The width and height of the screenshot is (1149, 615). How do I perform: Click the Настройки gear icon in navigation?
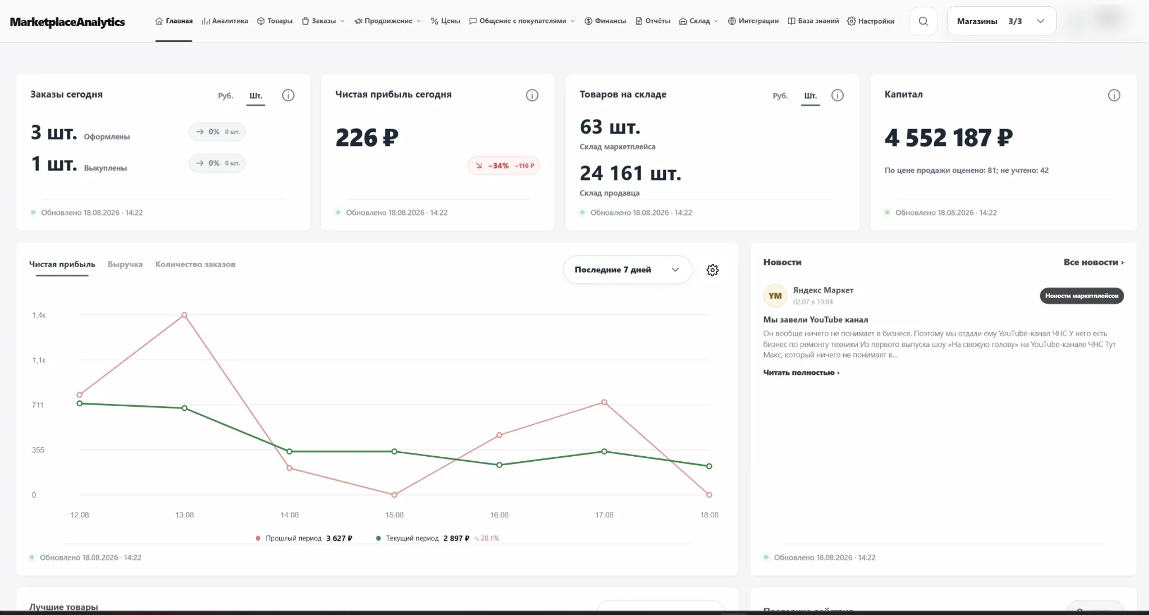click(852, 21)
